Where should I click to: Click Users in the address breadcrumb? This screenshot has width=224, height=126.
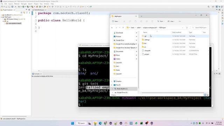pos(133,28)
